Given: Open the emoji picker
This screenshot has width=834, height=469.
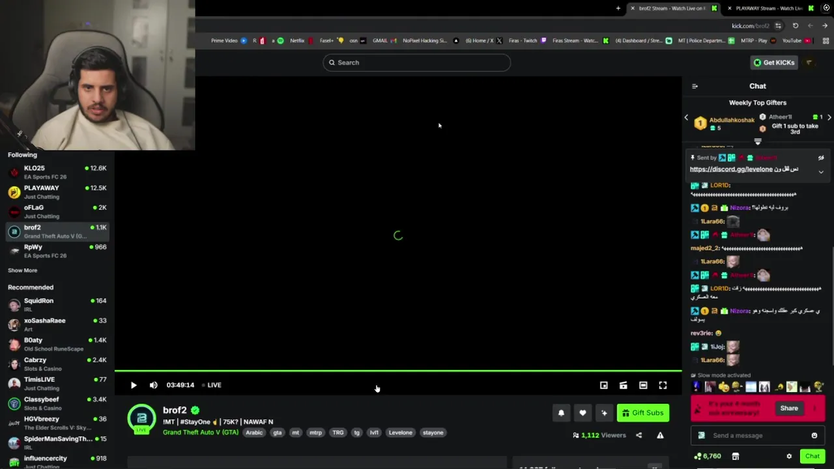Looking at the screenshot, I should [x=814, y=436].
